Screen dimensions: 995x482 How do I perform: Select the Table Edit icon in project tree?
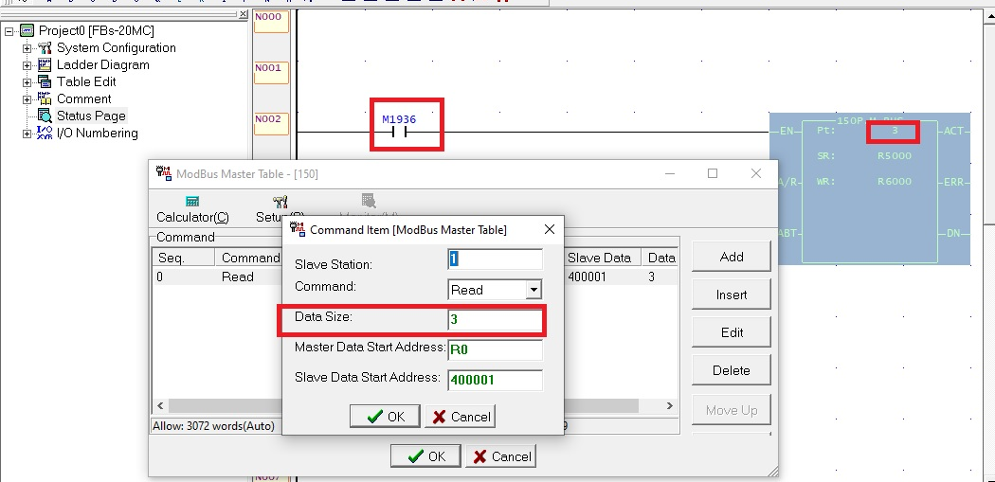[x=45, y=82]
